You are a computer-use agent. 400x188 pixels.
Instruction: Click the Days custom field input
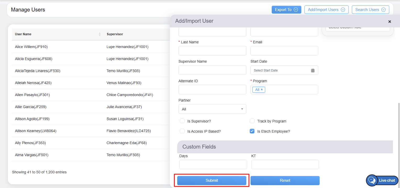coord(213,164)
